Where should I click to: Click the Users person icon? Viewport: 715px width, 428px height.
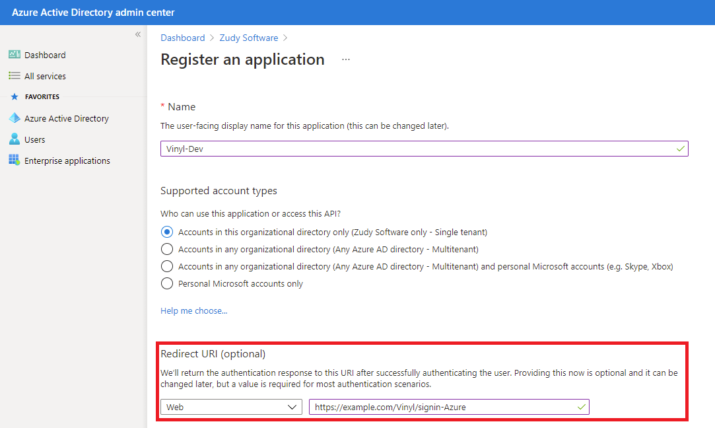pyautogui.click(x=14, y=139)
